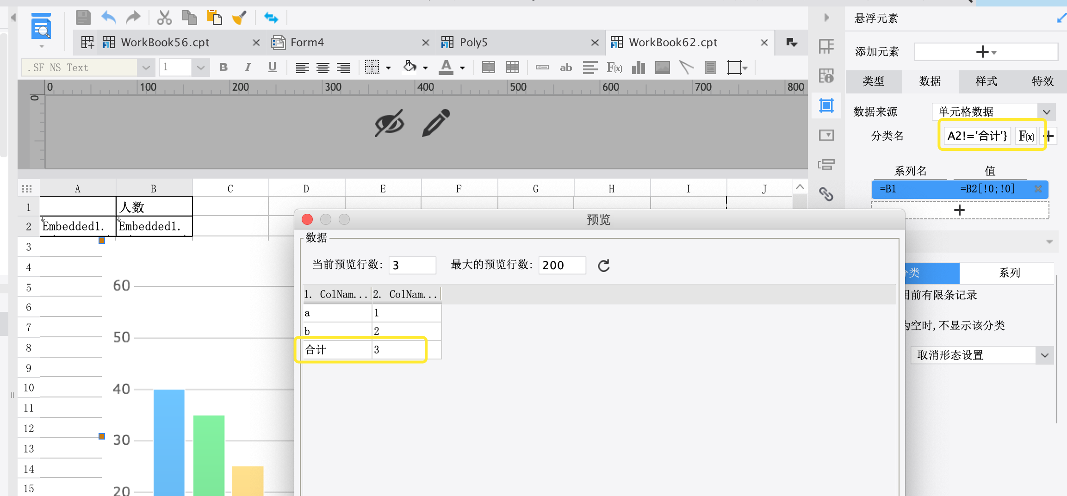
Task: Refresh the preview data rows
Action: [x=603, y=266]
